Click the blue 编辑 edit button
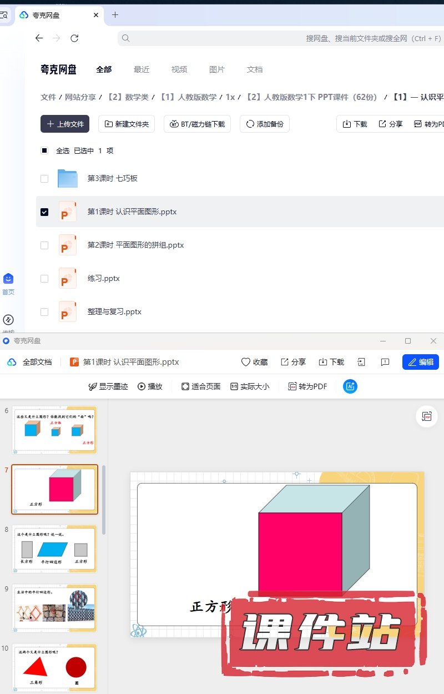The image size is (444, 694). [421, 362]
